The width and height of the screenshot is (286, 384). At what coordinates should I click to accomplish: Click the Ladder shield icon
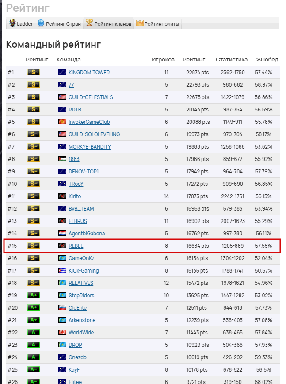pyautogui.click(x=12, y=23)
